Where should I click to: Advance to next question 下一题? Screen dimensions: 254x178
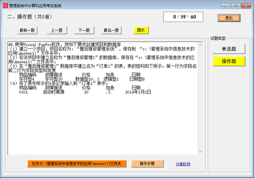tap(84, 30)
